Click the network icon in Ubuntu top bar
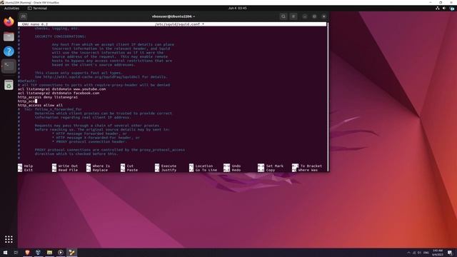The image size is (457, 257). point(438,8)
